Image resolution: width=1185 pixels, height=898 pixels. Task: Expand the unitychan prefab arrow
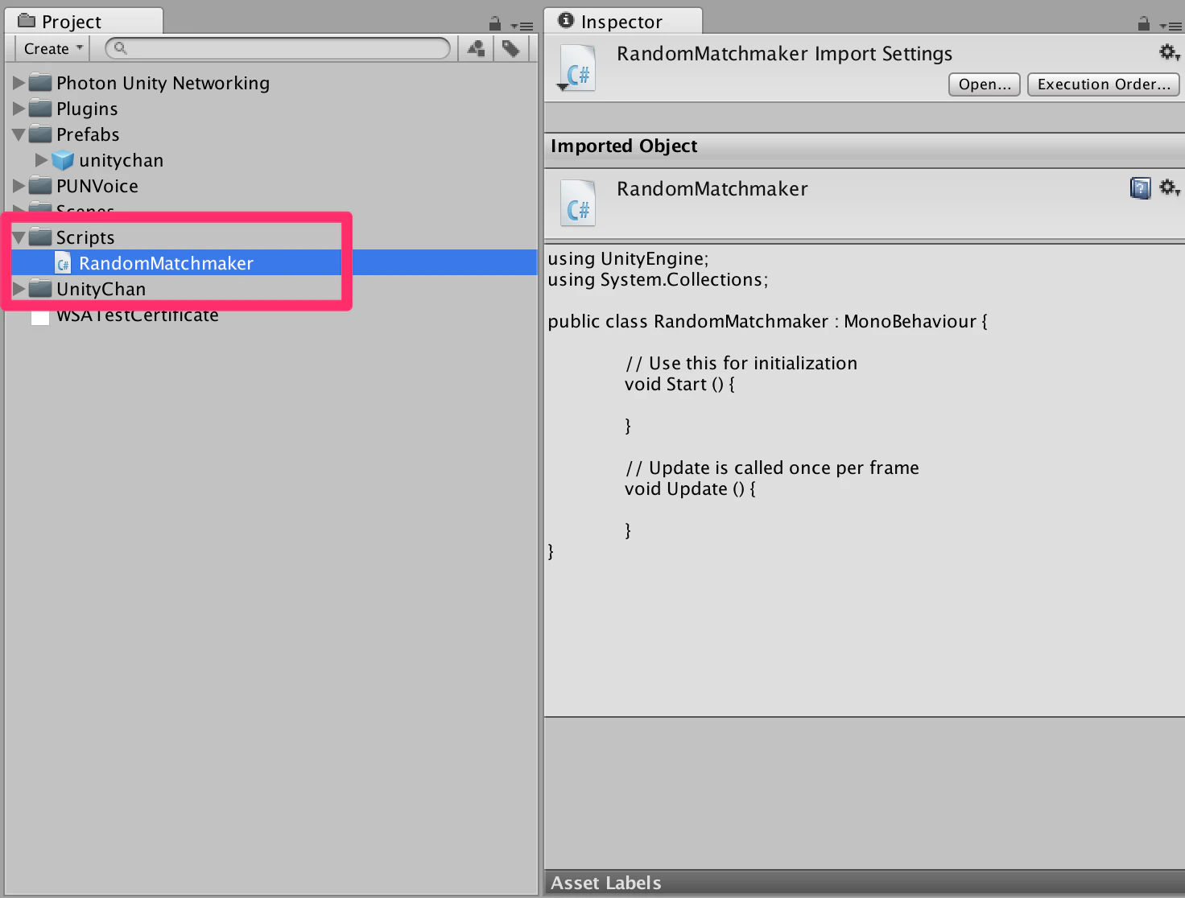41,160
